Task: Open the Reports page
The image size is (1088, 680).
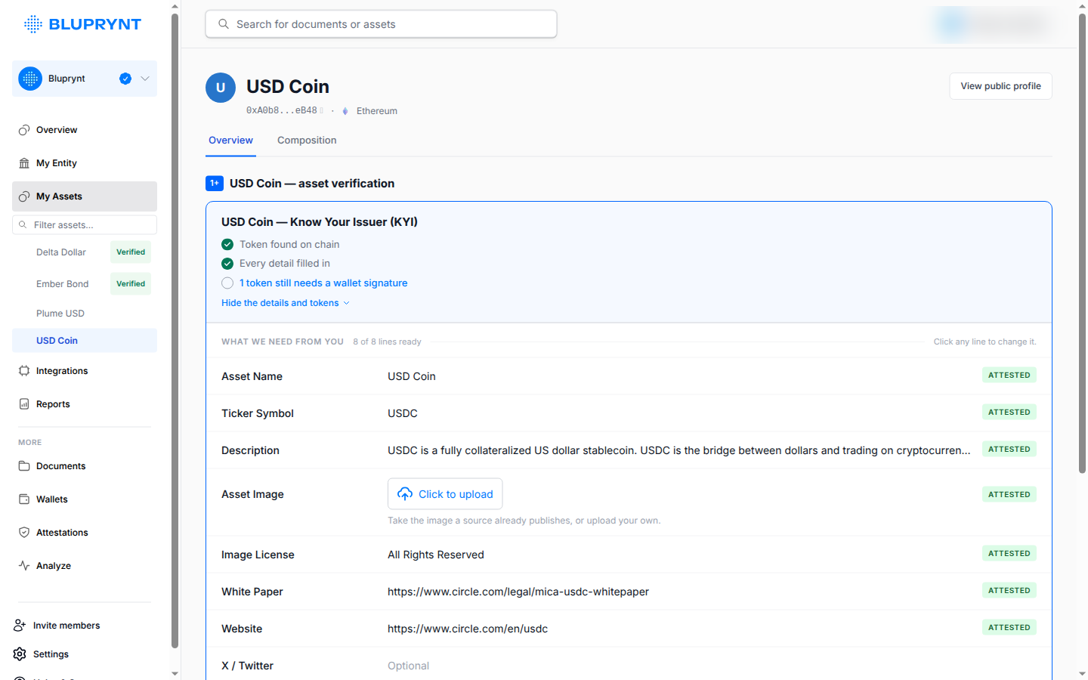Action: pyautogui.click(x=85, y=404)
